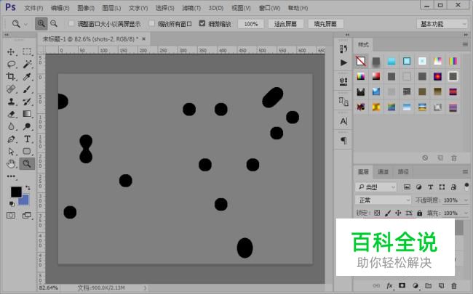473x294 pixels.
Task: Click the foreground color swatch
Action: tap(16, 192)
